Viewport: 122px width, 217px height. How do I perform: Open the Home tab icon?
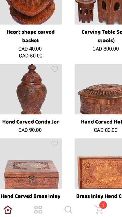coord(8,209)
